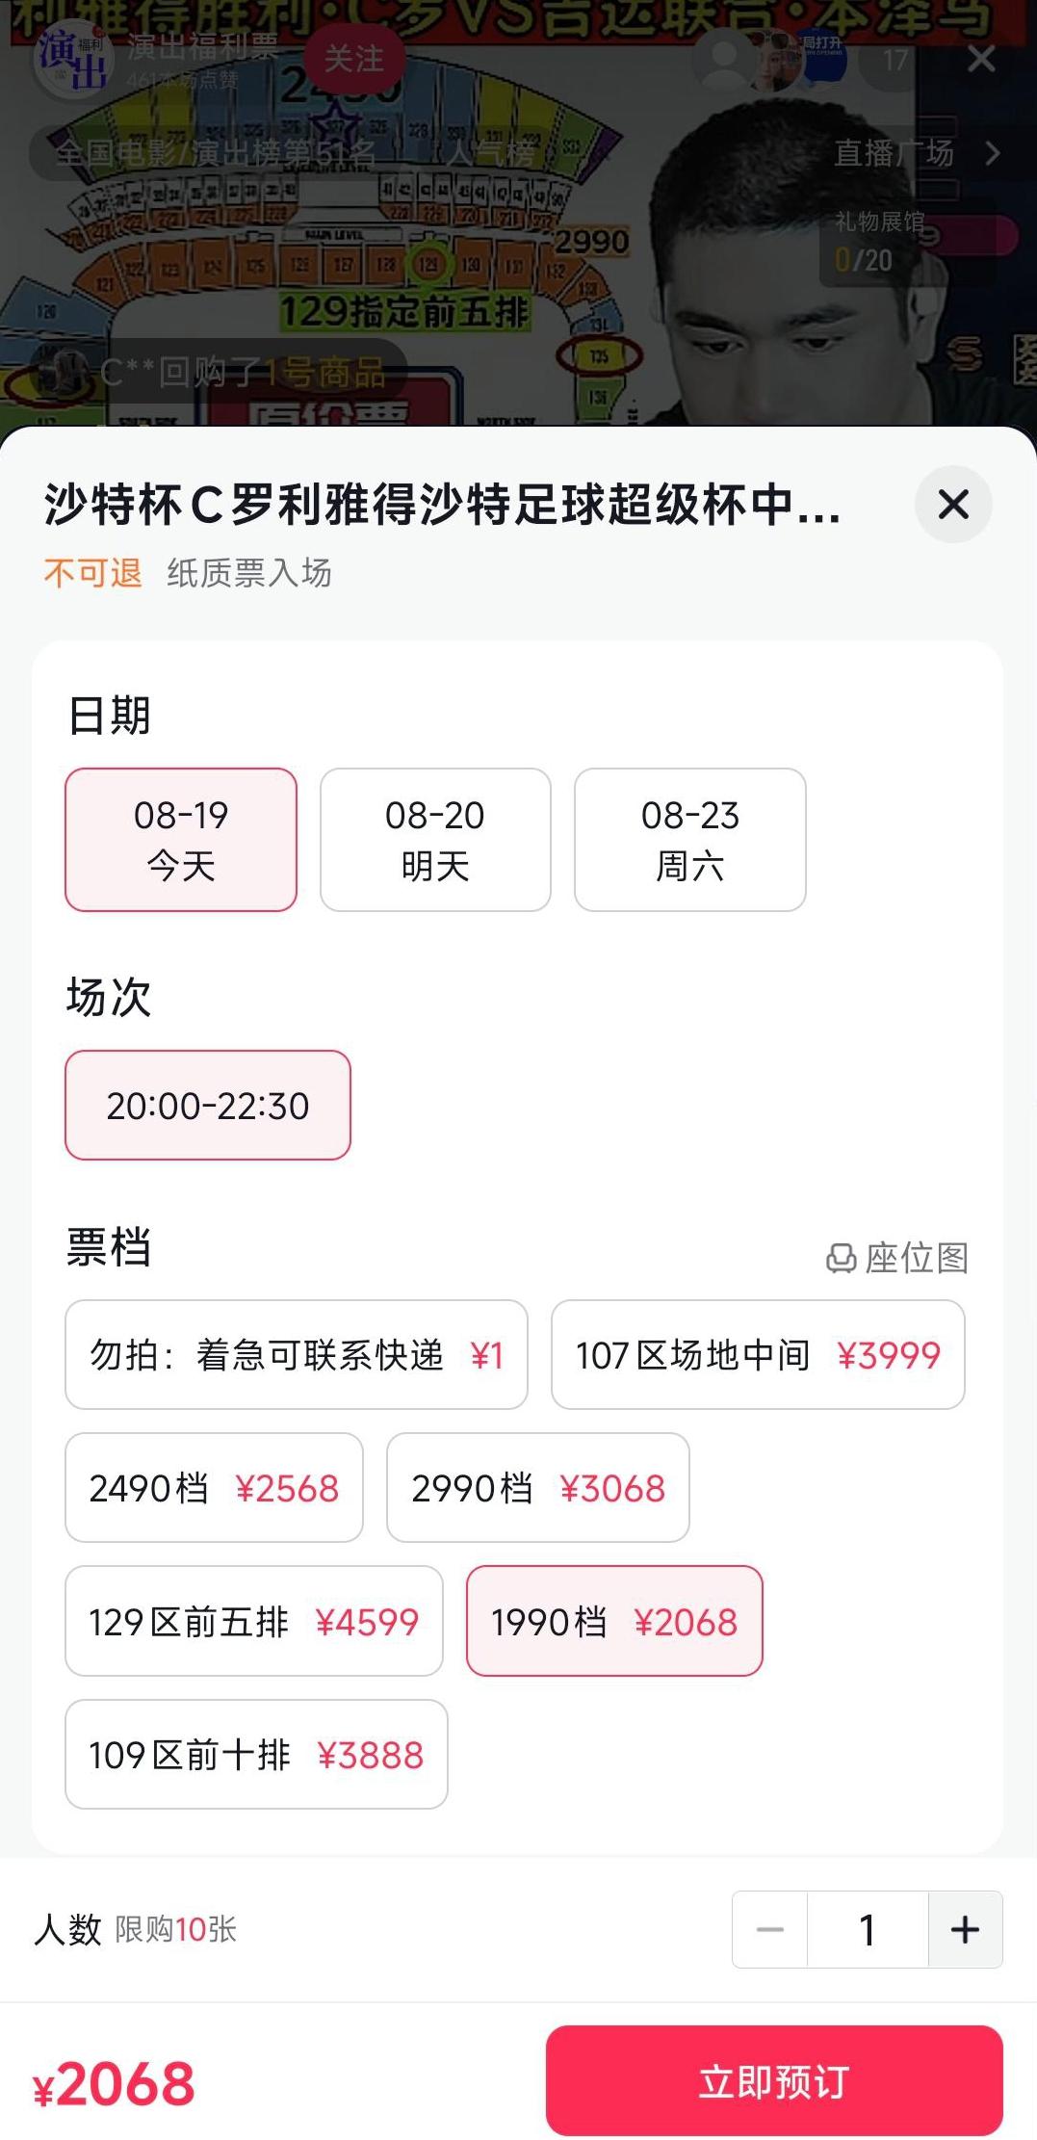Expand the 直播广场 chevron
The width and height of the screenshot is (1037, 2140).
pyautogui.click(x=993, y=152)
